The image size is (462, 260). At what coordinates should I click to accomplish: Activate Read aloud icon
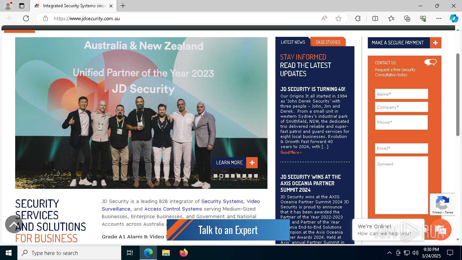pyautogui.click(x=324, y=18)
